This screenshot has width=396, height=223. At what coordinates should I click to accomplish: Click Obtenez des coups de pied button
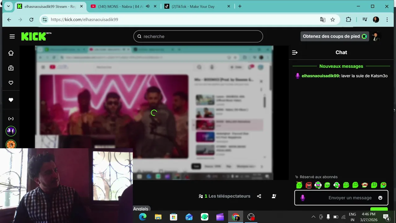335,36
